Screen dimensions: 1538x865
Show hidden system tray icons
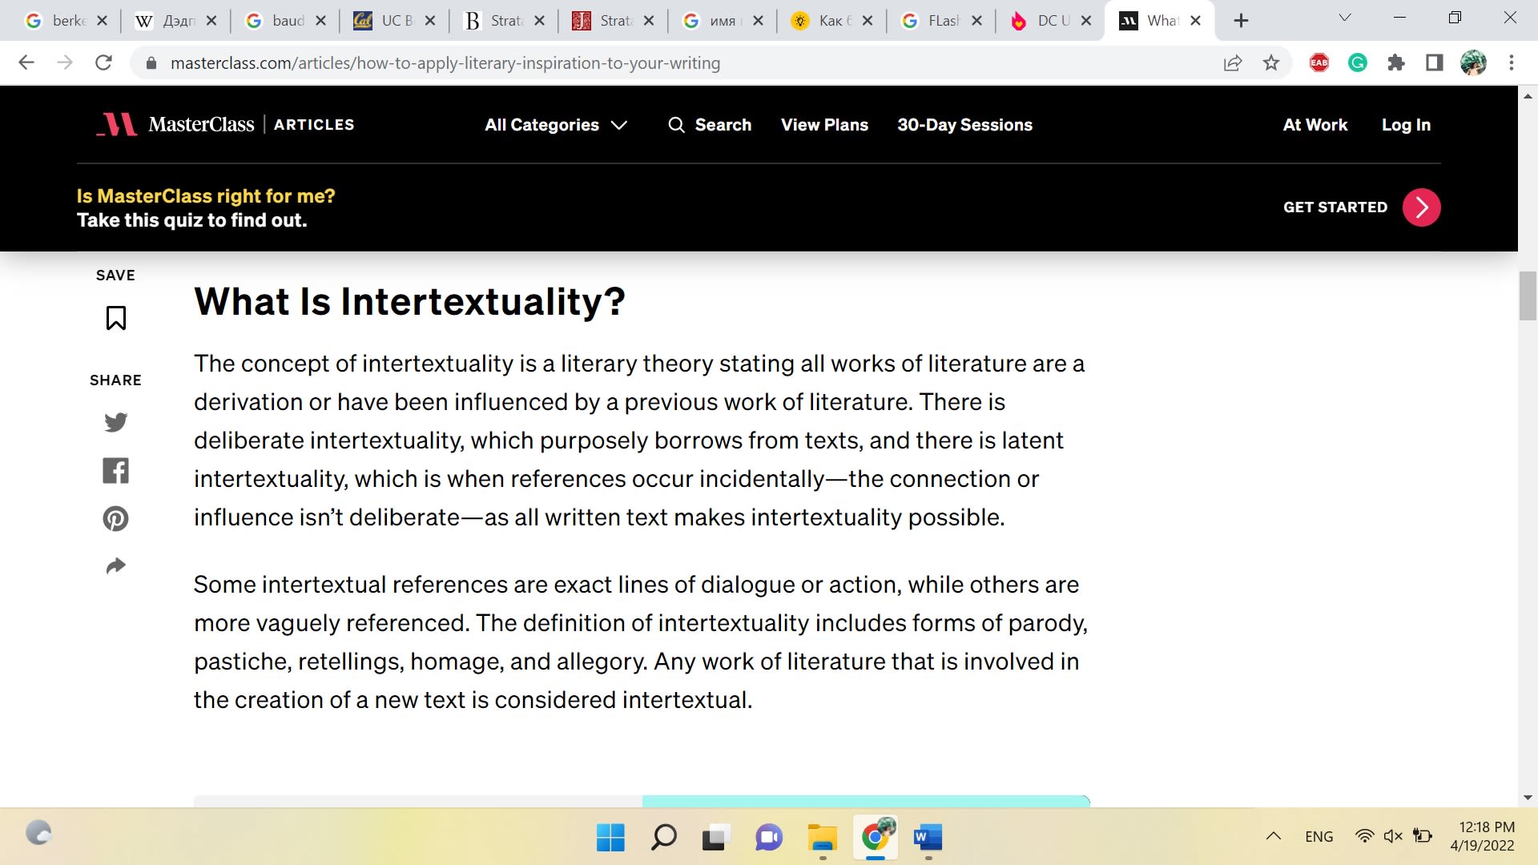1273,836
